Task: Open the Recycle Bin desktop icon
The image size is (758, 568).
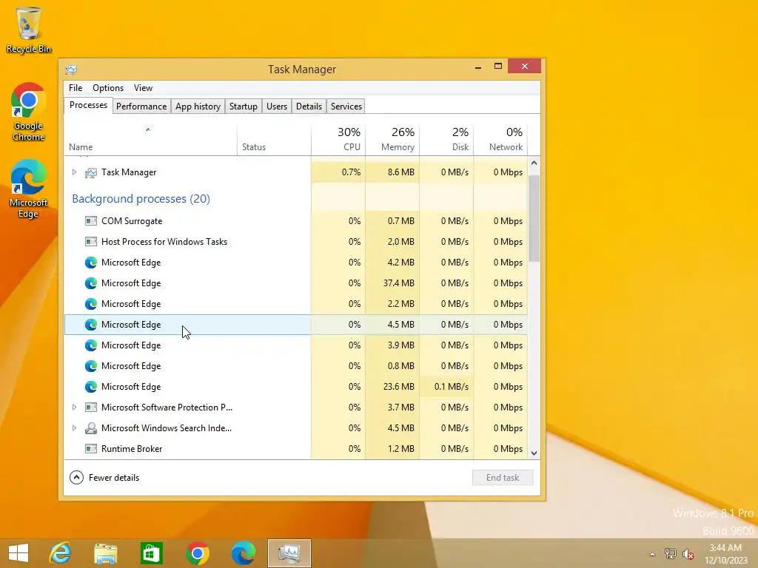Action: (29, 30)
